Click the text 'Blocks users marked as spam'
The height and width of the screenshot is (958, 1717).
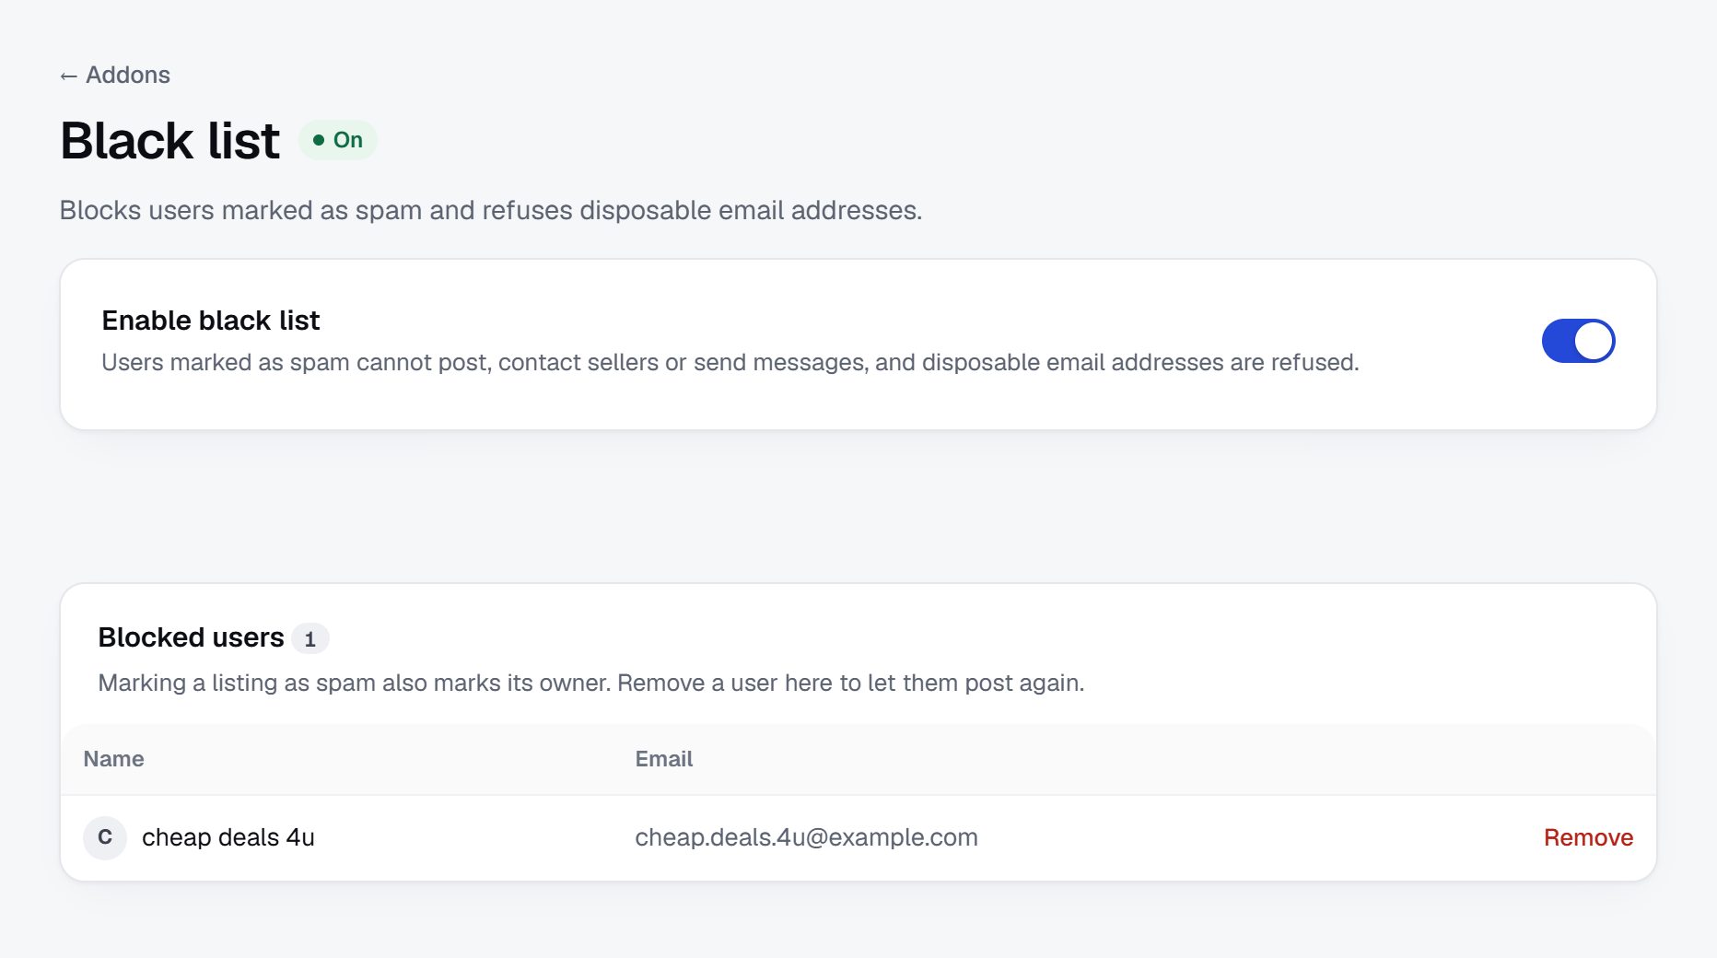pyautogui.click(x=491, y=210)
